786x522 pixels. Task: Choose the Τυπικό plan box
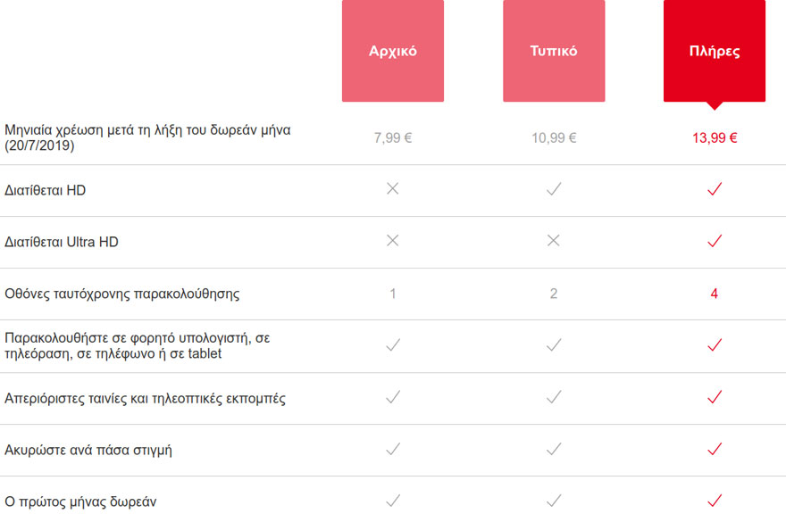click(x=554, y=51)
